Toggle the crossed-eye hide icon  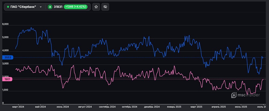(106, 7)
